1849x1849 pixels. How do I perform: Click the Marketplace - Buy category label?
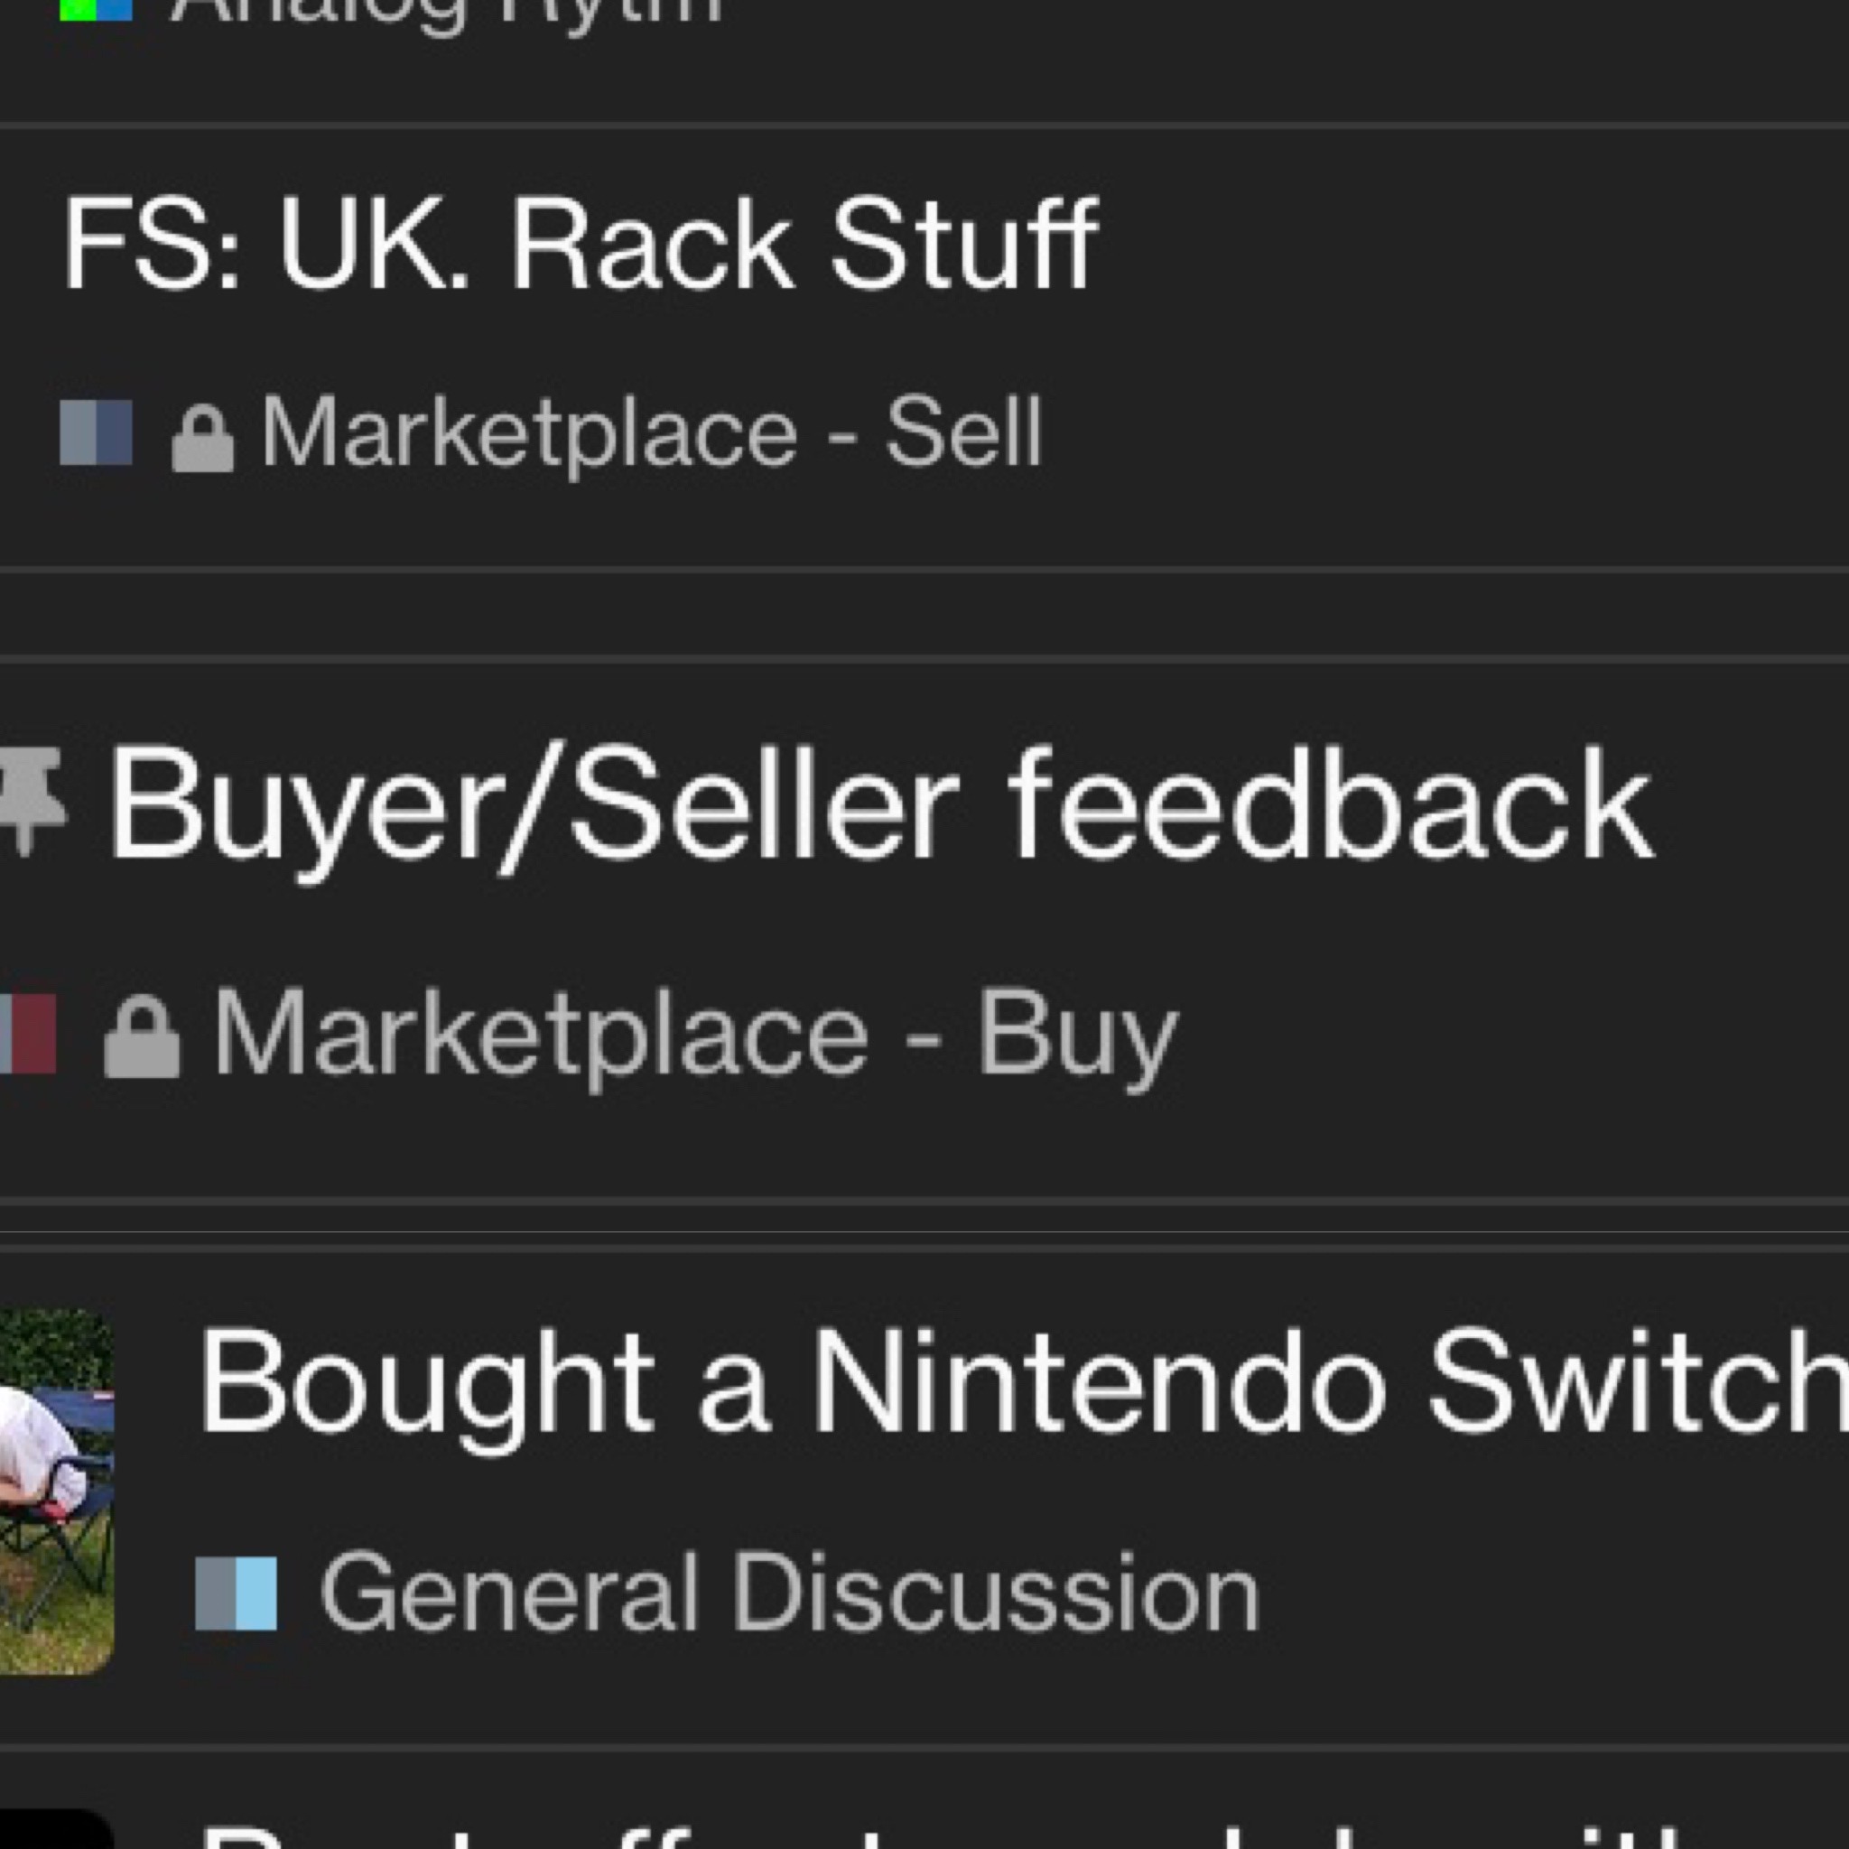point(695,1036)
